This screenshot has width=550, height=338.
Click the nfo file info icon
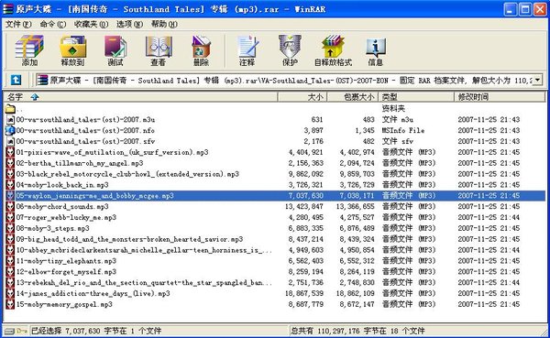pos(10,130)
